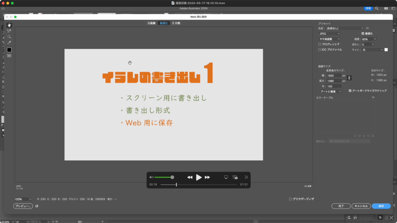
Task: Click the キャンセル button
Action: coord(361,206)
